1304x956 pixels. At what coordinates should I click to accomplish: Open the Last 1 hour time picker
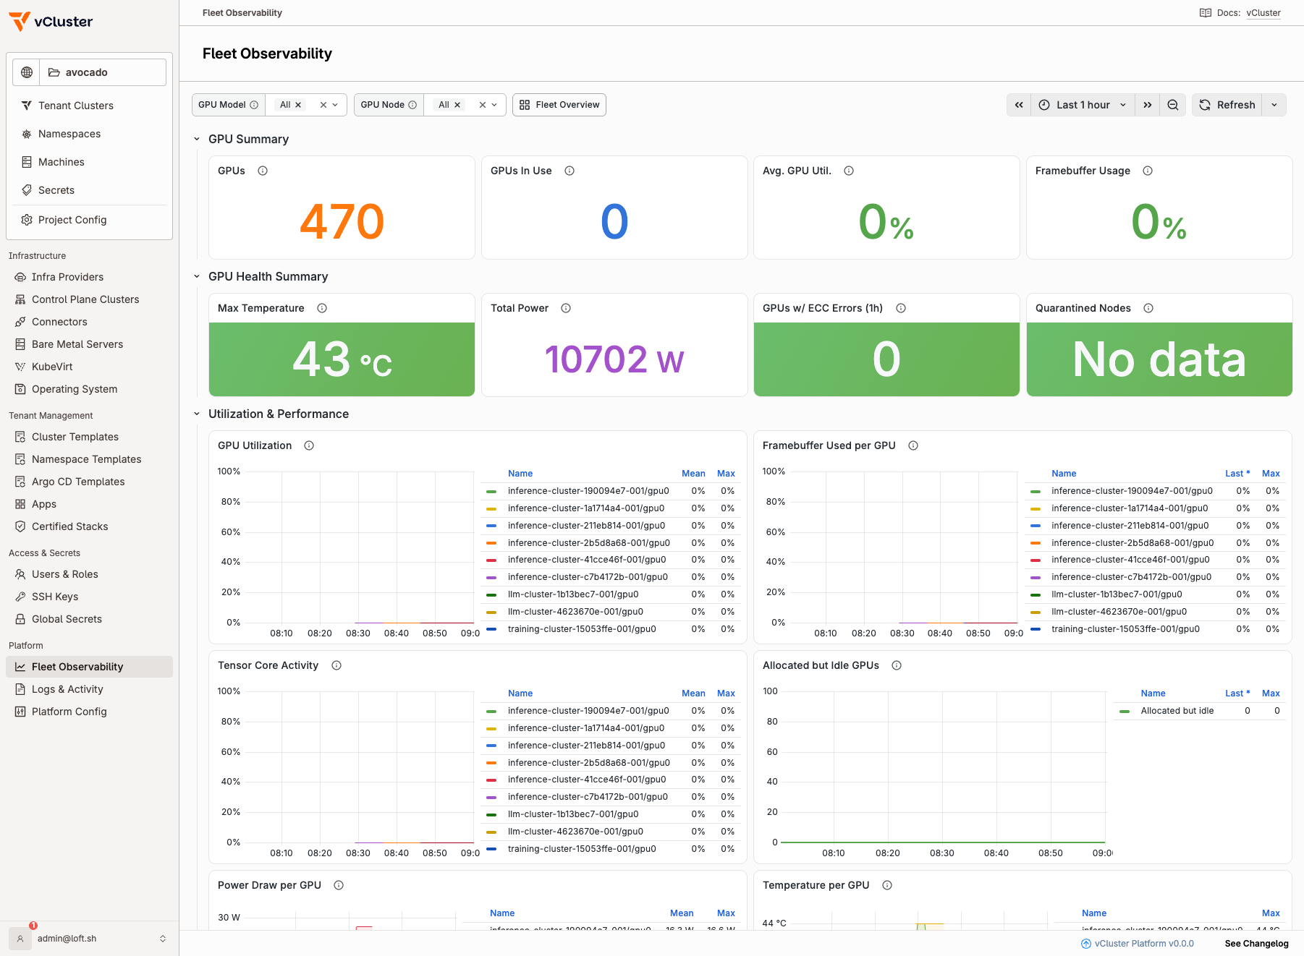point(1083,105)
